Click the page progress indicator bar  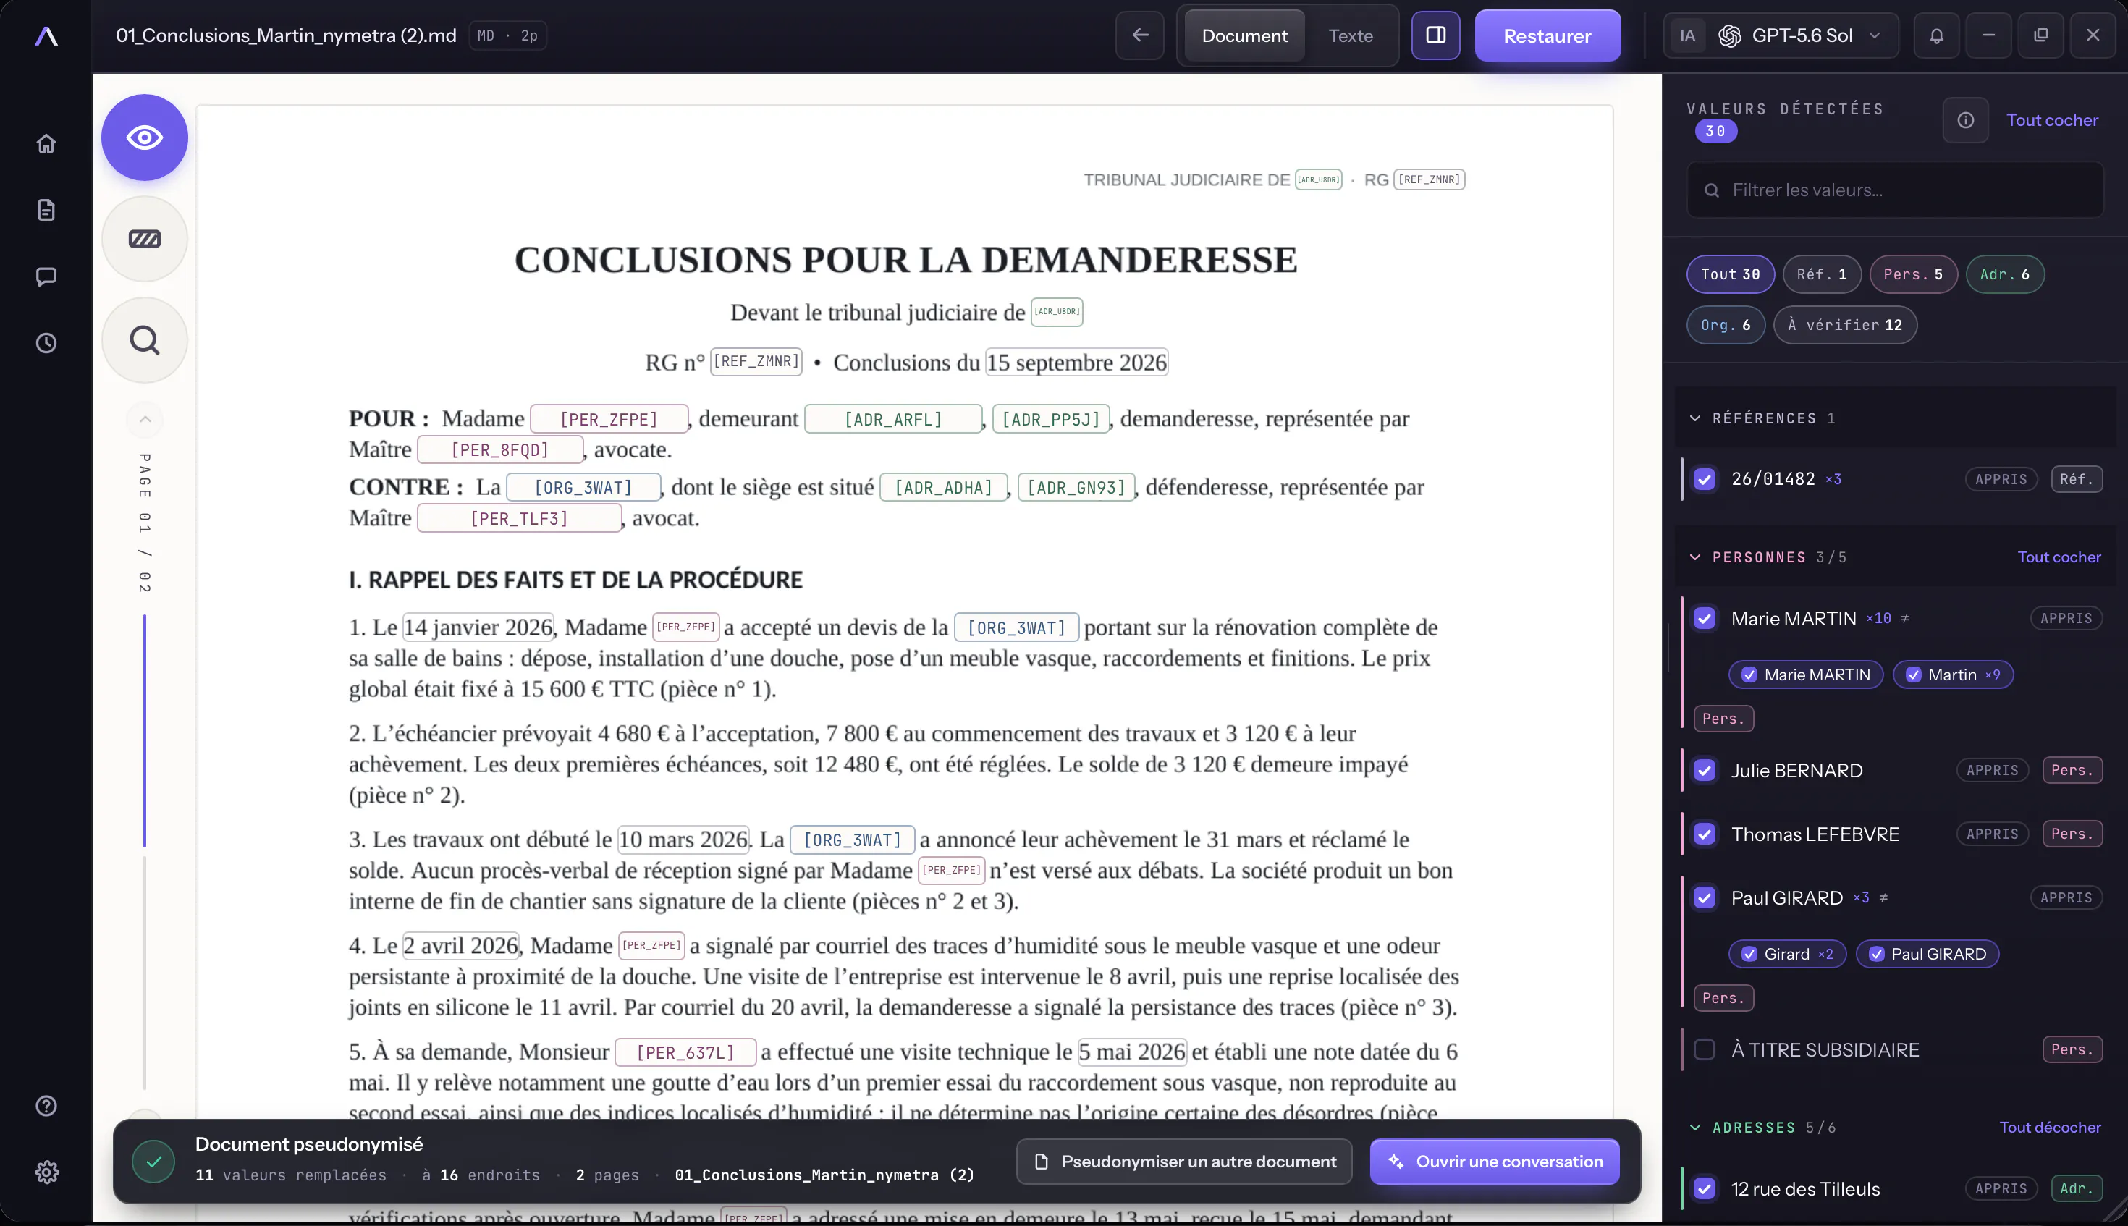click(145, 850)
